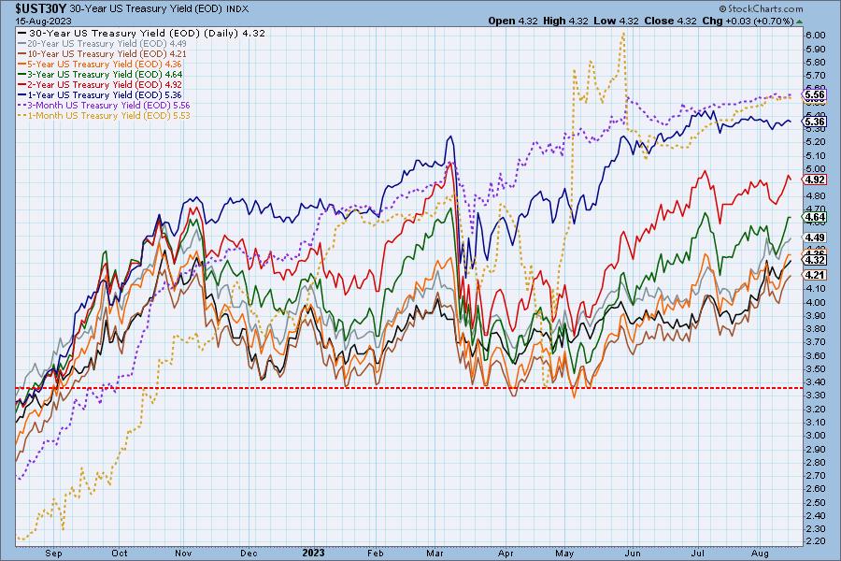This screenshot has height=561, width=841.
Task: Click the Apr month label on time axis
Action: 506,553
